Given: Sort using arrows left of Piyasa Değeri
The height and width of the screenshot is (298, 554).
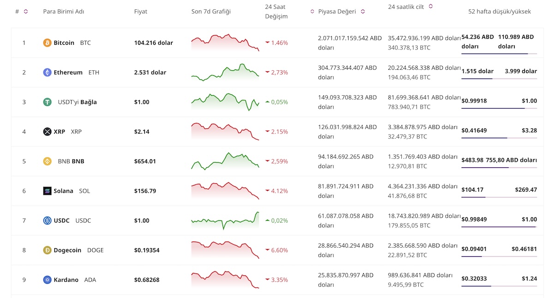Looking at the screenshot, I should [313, 12].
